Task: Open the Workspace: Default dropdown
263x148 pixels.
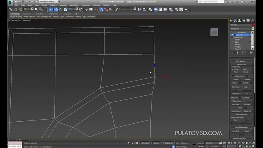Action: tap(48, 2)
